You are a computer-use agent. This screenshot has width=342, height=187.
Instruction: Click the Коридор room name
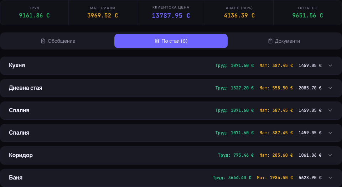coord(21,155)
